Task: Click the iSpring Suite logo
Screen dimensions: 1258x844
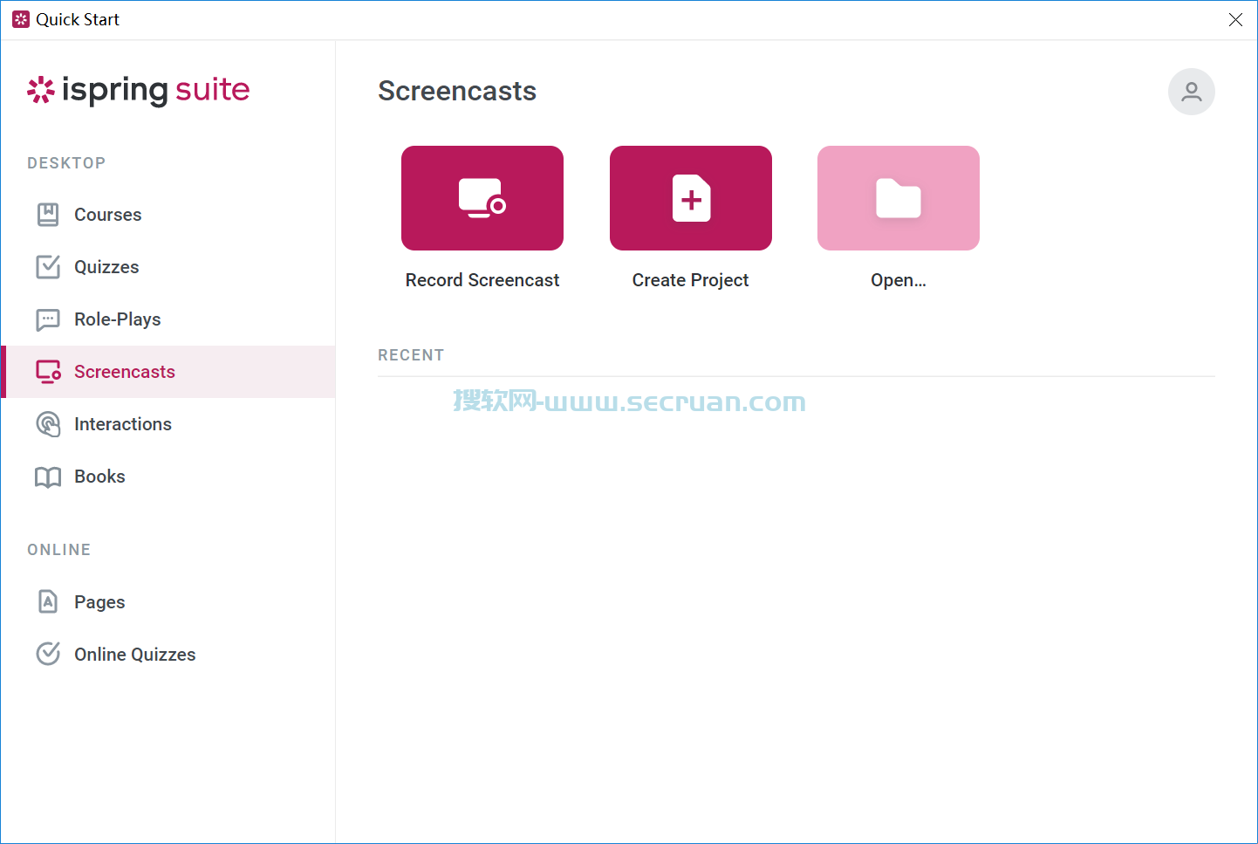Action: [139, 90]
